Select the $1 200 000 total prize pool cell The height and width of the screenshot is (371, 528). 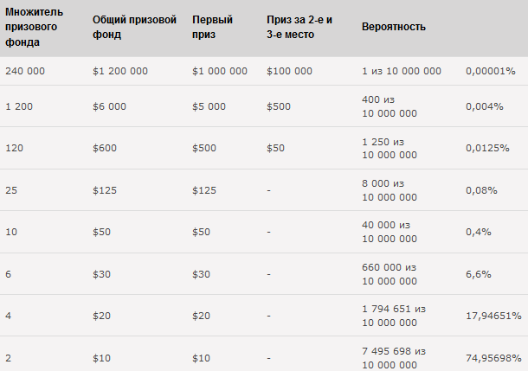[120, 71]
